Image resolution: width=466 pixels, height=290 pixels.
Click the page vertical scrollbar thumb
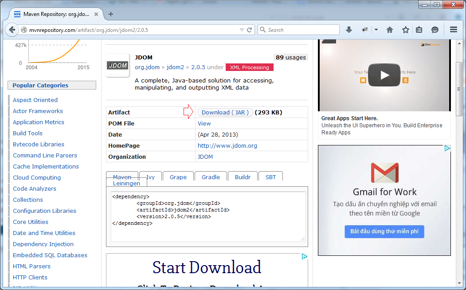(459, 89)
